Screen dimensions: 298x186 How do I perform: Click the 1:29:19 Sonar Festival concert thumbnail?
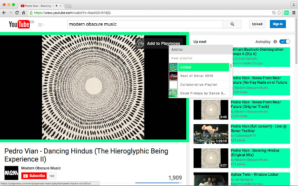tap(211, 134)
